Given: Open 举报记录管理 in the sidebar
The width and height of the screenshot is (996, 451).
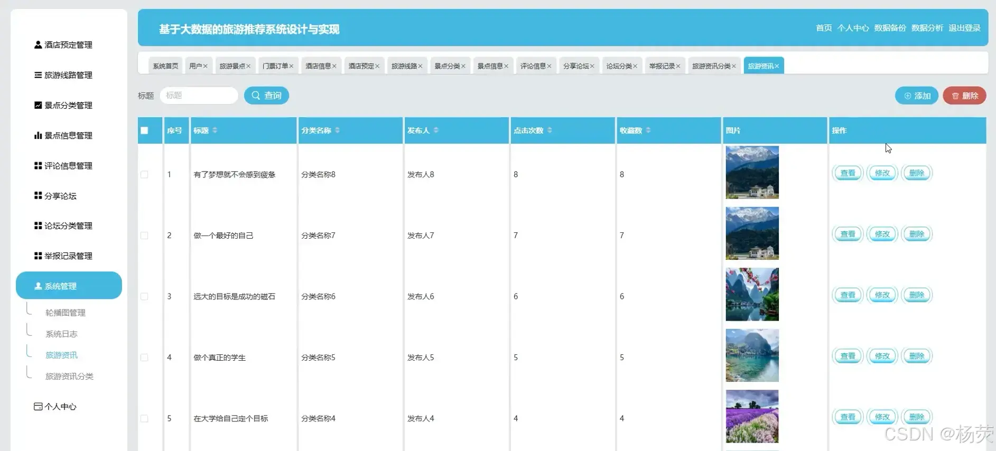Looking at the screenshot, I should (x=63, y=256).
